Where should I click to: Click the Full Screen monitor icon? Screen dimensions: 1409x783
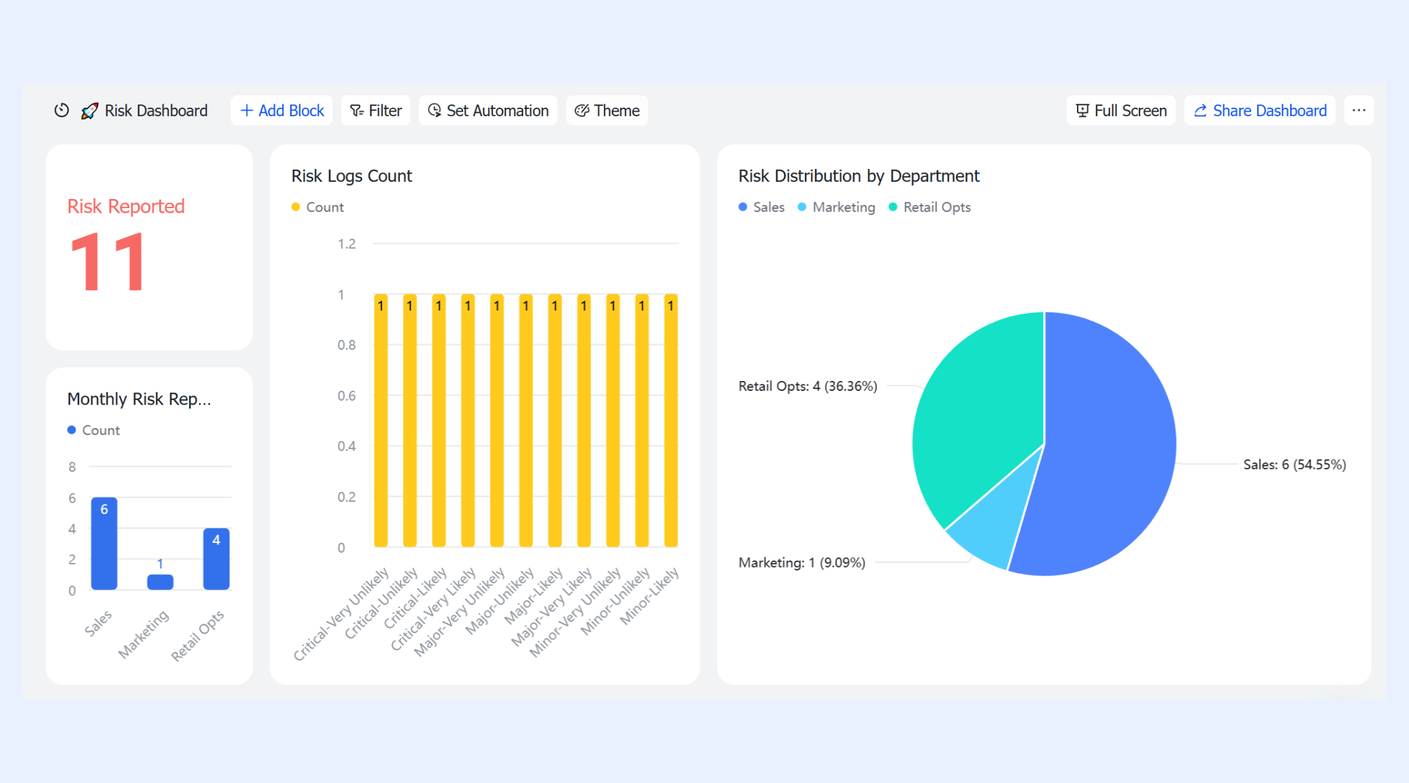pos(1082,111)
